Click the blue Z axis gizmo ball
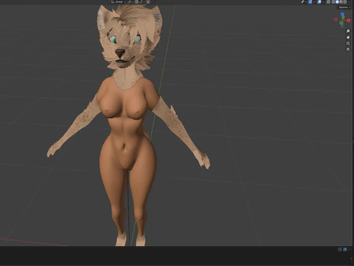 point(342,14)
